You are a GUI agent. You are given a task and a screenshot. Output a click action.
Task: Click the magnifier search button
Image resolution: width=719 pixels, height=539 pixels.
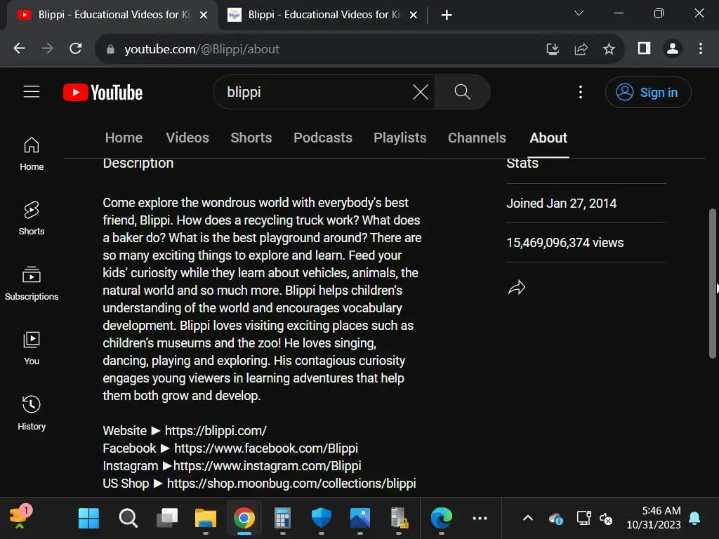coord(462,92)
